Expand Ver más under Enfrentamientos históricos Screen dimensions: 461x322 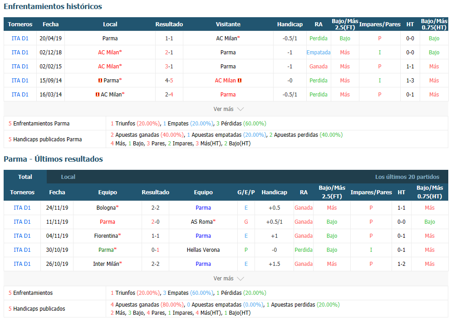[228, 109]
